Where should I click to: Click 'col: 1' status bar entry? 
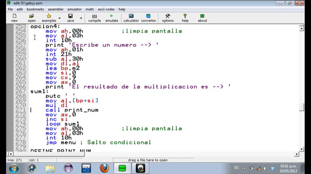tap(34, 160)
